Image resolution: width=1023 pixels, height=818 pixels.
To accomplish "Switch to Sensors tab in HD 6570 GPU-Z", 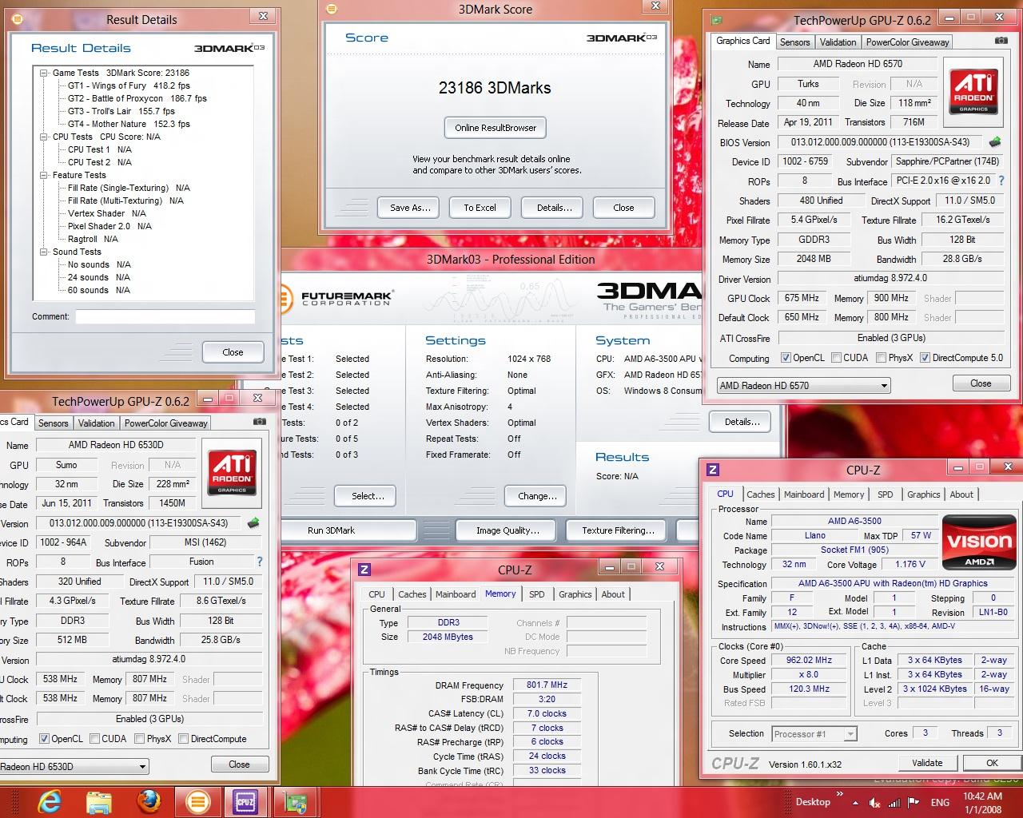I will point(795,42).
